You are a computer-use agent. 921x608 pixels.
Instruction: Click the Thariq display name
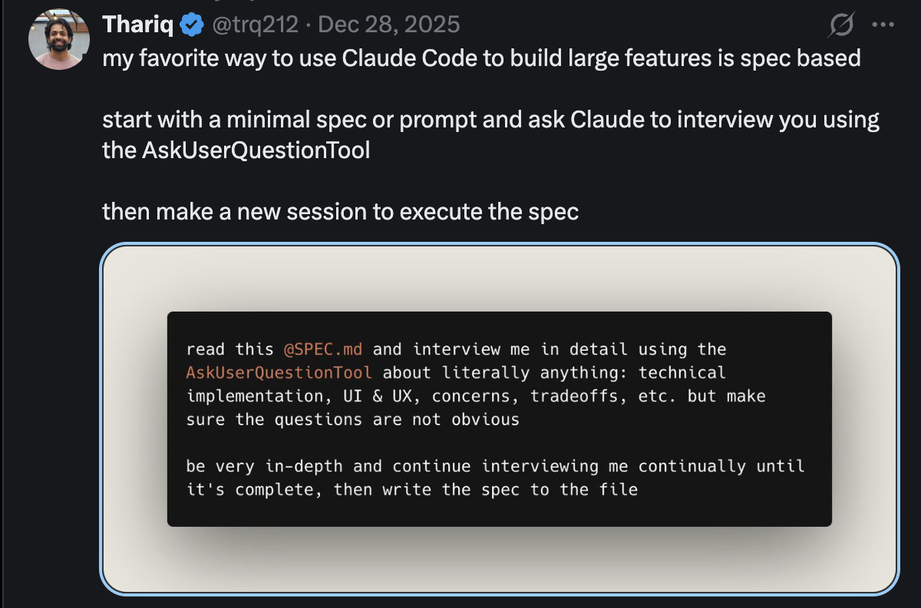point(138,25)
